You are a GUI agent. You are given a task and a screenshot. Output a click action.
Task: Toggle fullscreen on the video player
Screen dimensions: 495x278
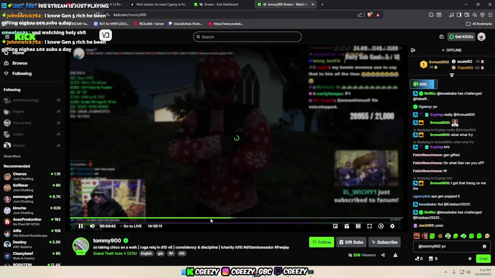369,226
